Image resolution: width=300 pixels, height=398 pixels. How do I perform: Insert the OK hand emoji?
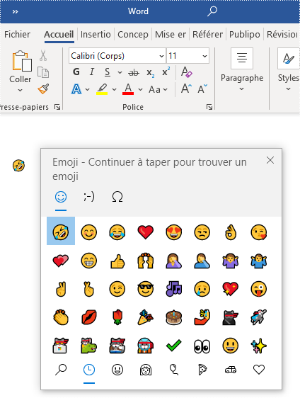[x=231, y=232]
